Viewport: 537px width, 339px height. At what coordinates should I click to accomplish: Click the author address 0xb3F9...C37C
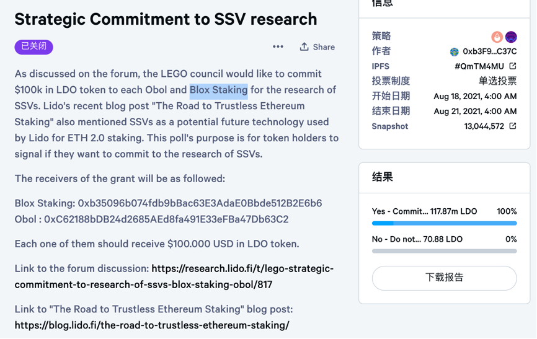pos(489,51)
